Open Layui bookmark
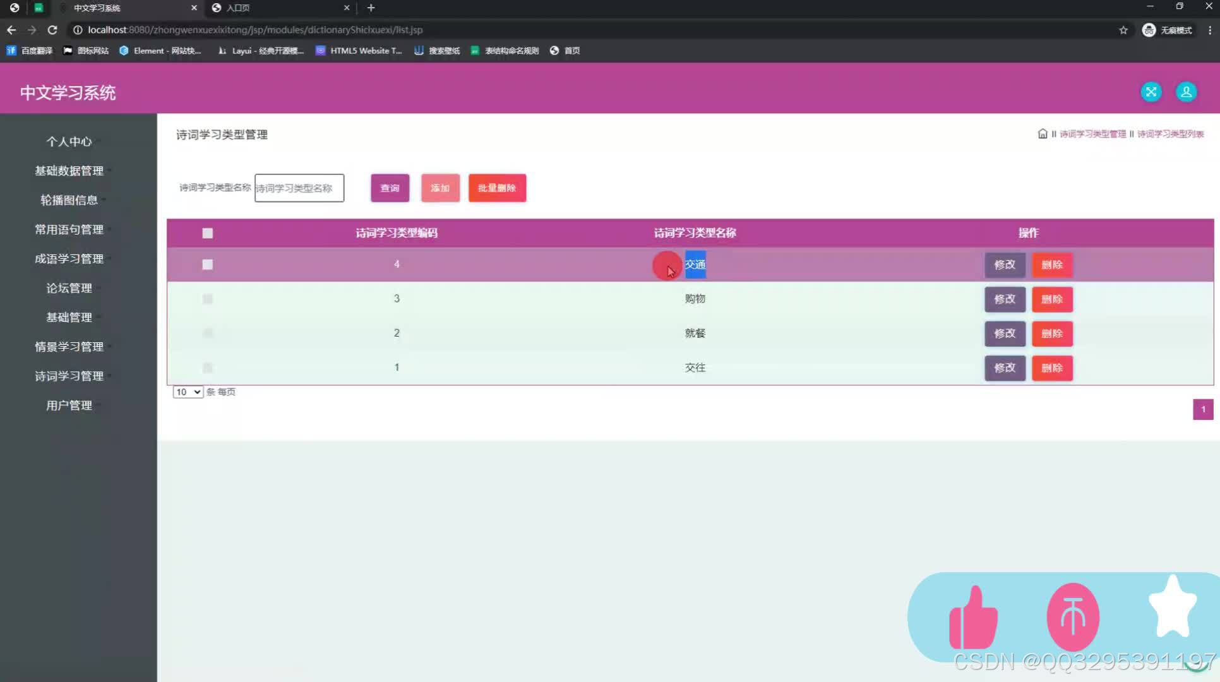The height and width of the screenshot is (682, 1220). click(261, 51)
